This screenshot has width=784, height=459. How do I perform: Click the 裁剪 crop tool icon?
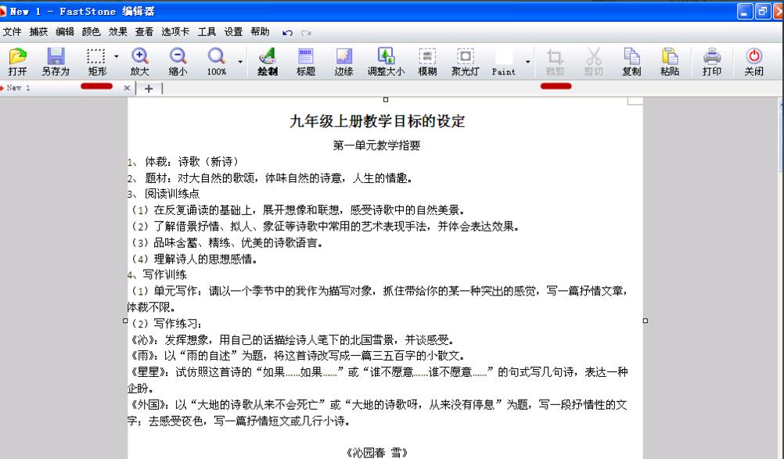555,56
